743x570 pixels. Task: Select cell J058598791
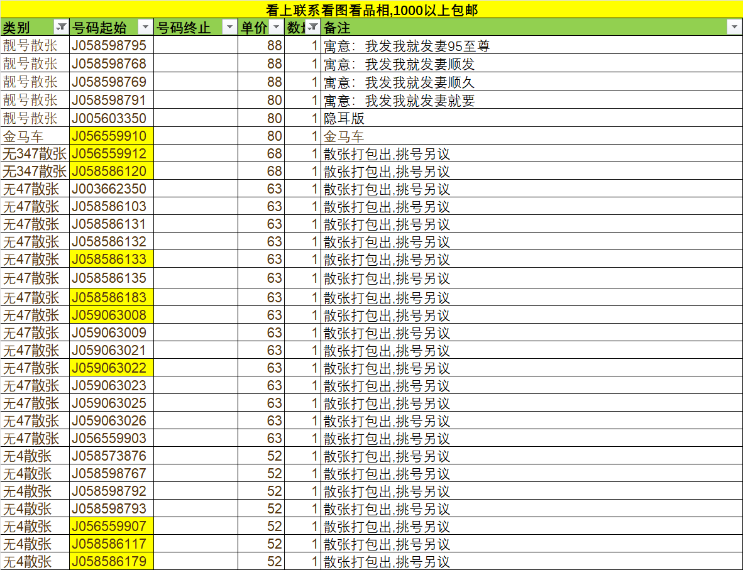(112, 100)
